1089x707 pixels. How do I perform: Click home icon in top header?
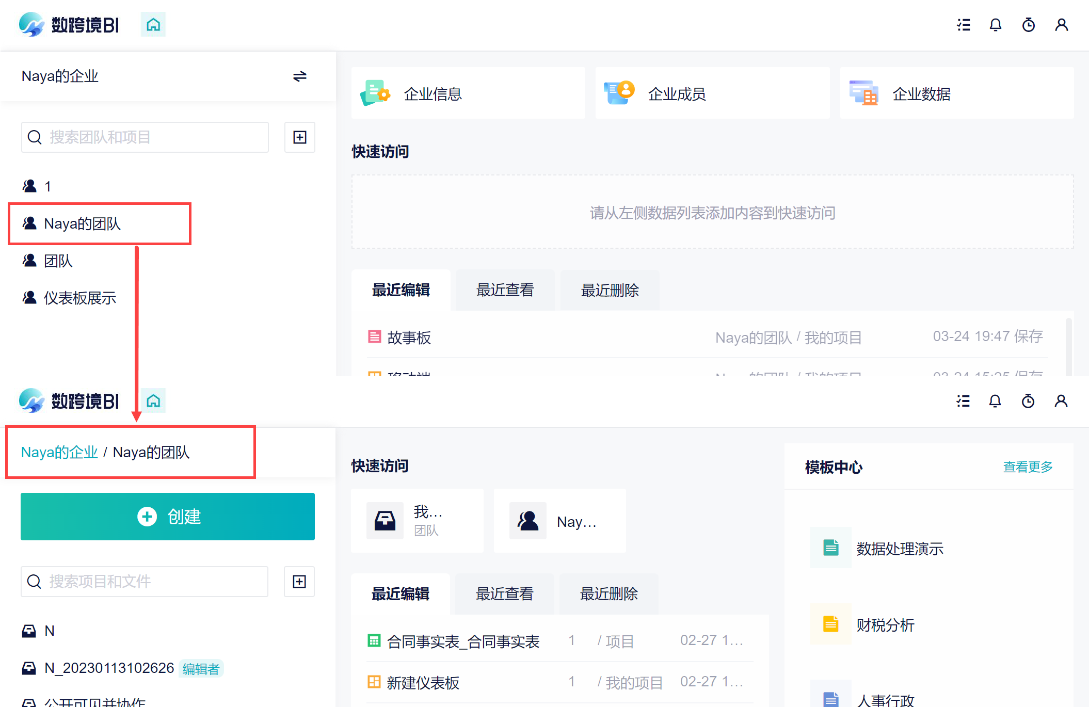click(153, 25)
